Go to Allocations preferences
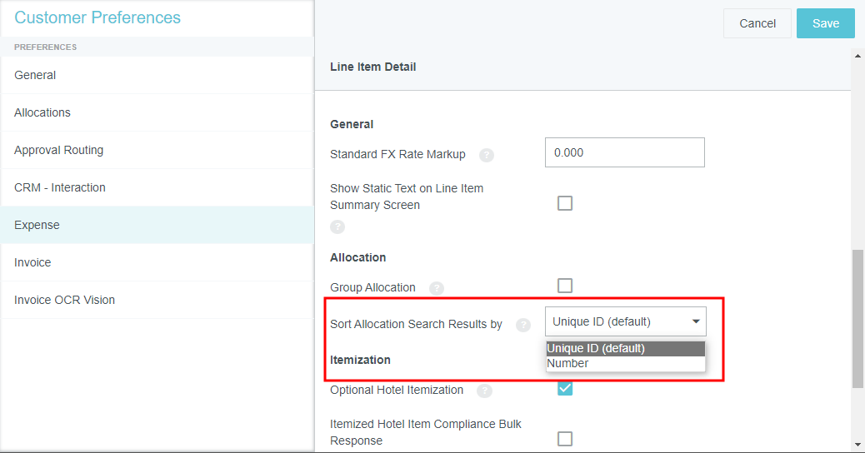Image resolution: width=865 pixels, height=453 pixels. point(42,112)
